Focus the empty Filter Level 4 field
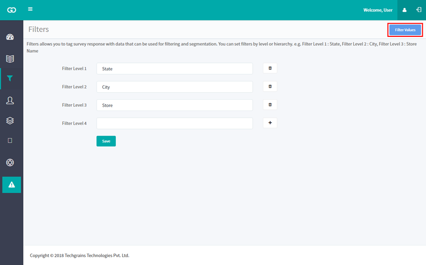 tap(175, 123)
